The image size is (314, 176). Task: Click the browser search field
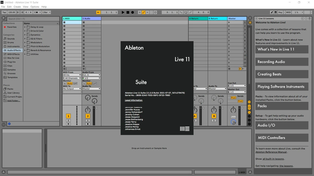(x=33, y=19)
